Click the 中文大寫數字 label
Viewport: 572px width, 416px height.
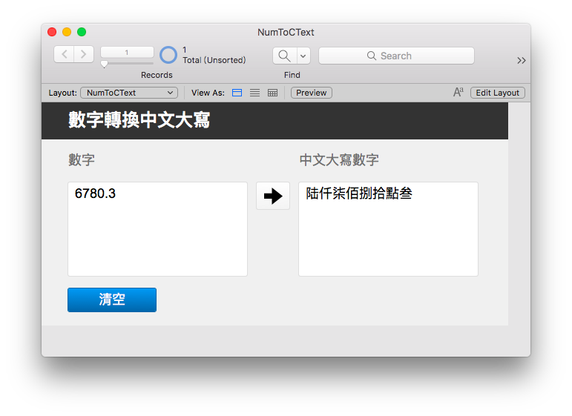click(339, 159)
